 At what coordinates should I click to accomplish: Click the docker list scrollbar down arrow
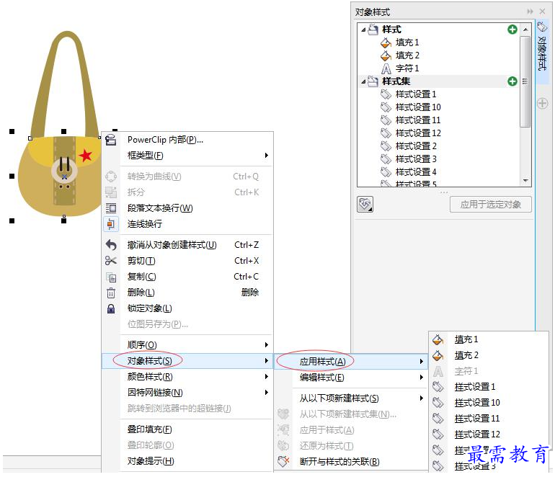click(525, 181)
